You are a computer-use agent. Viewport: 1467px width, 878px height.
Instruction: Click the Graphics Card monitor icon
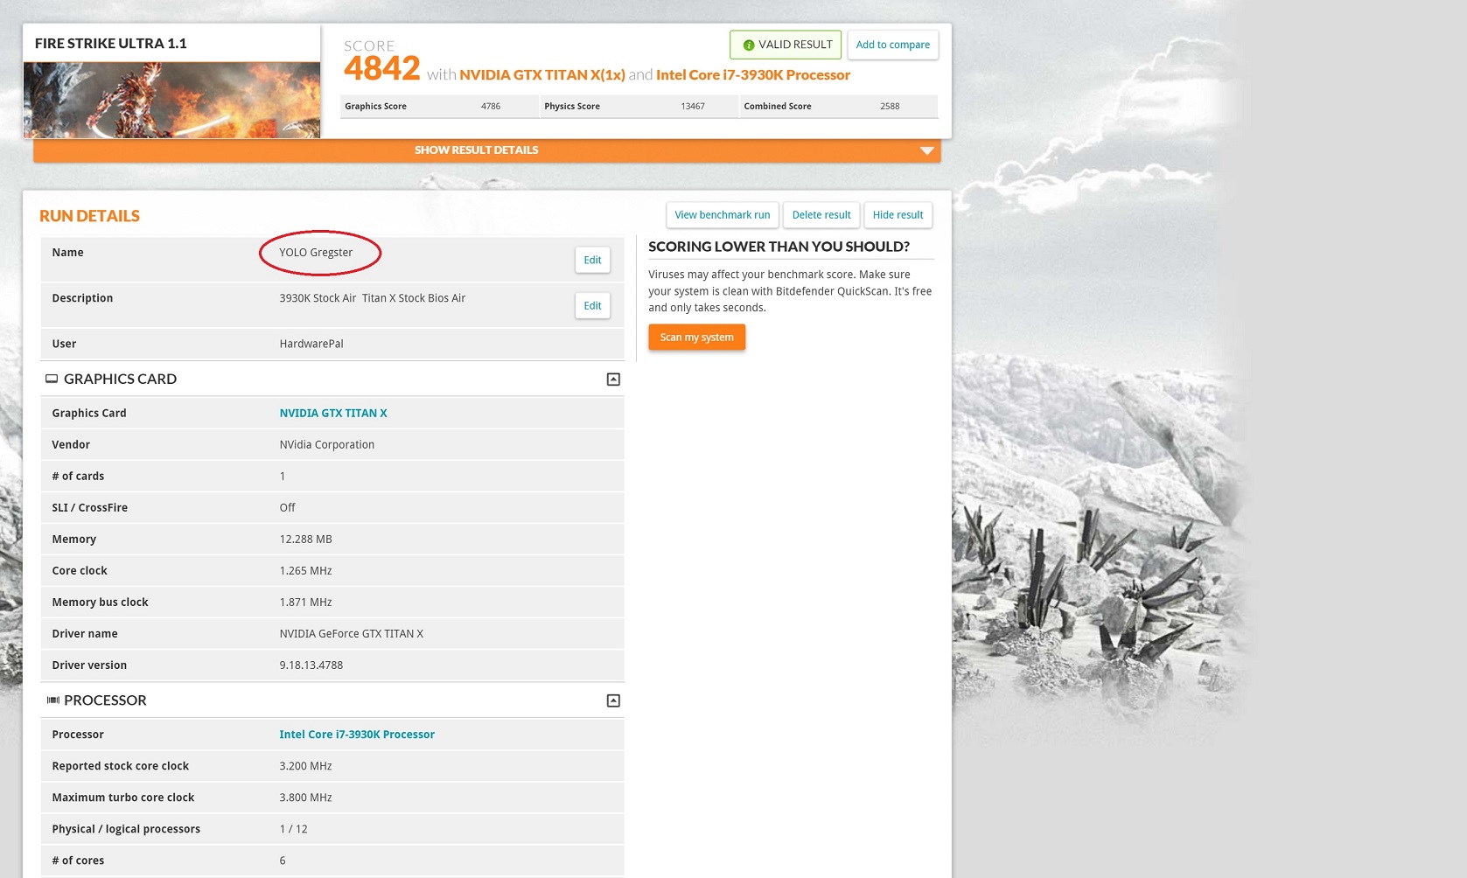52,379
